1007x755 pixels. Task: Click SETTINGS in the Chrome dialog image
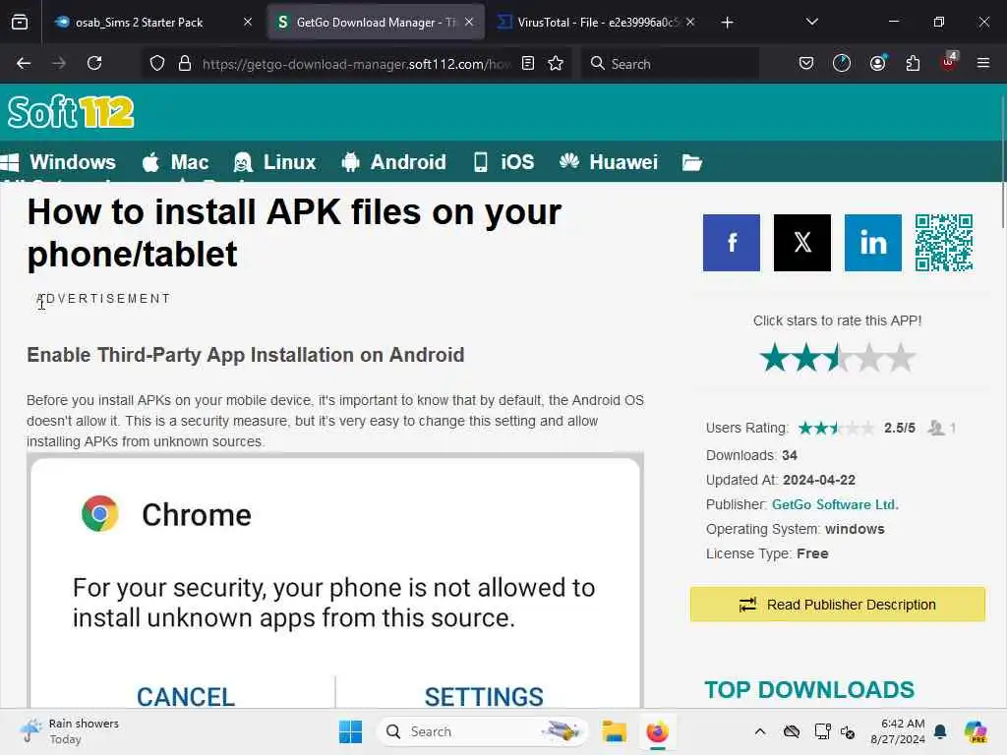(x=484, y=697)
